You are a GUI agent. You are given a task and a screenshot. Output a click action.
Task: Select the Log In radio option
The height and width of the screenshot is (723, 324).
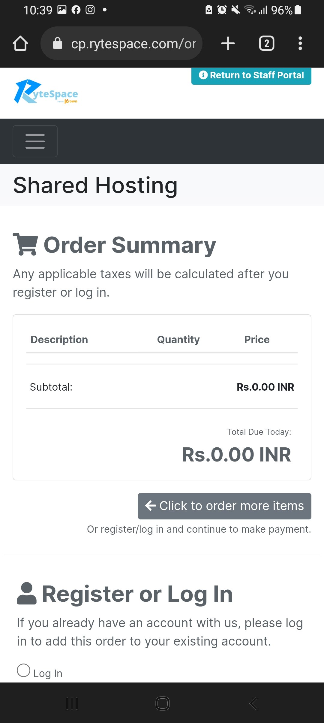[23, 670]
